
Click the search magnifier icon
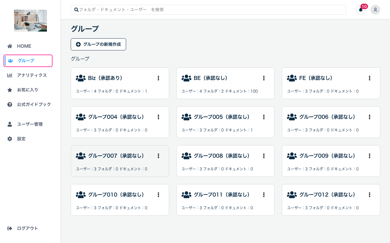point(76,9)
